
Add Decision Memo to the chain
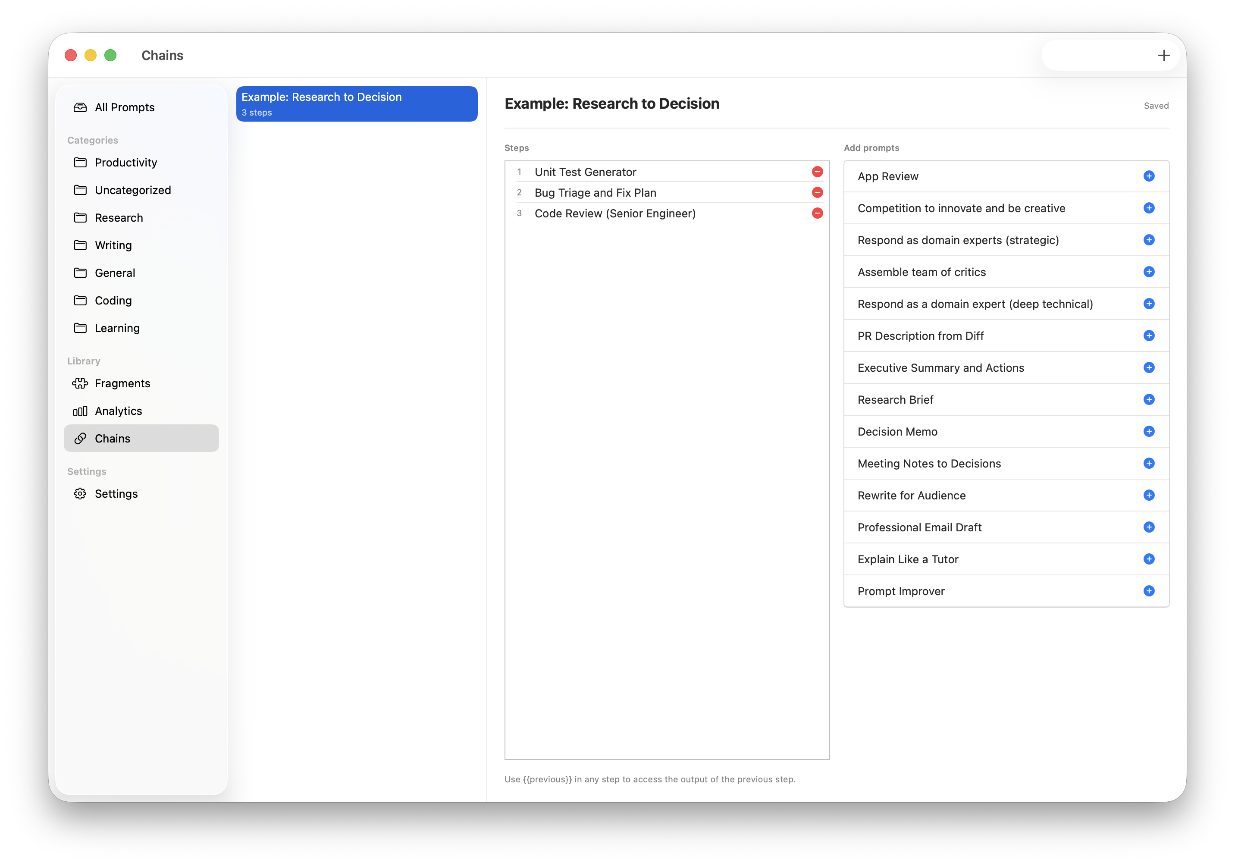[x=1149, y=431]
